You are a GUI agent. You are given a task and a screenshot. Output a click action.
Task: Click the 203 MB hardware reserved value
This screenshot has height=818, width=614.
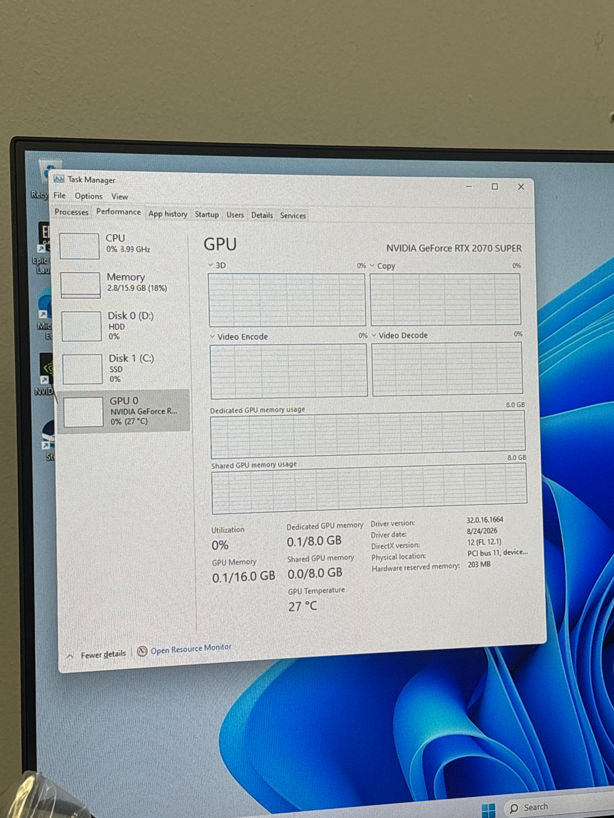pos(479,564)
